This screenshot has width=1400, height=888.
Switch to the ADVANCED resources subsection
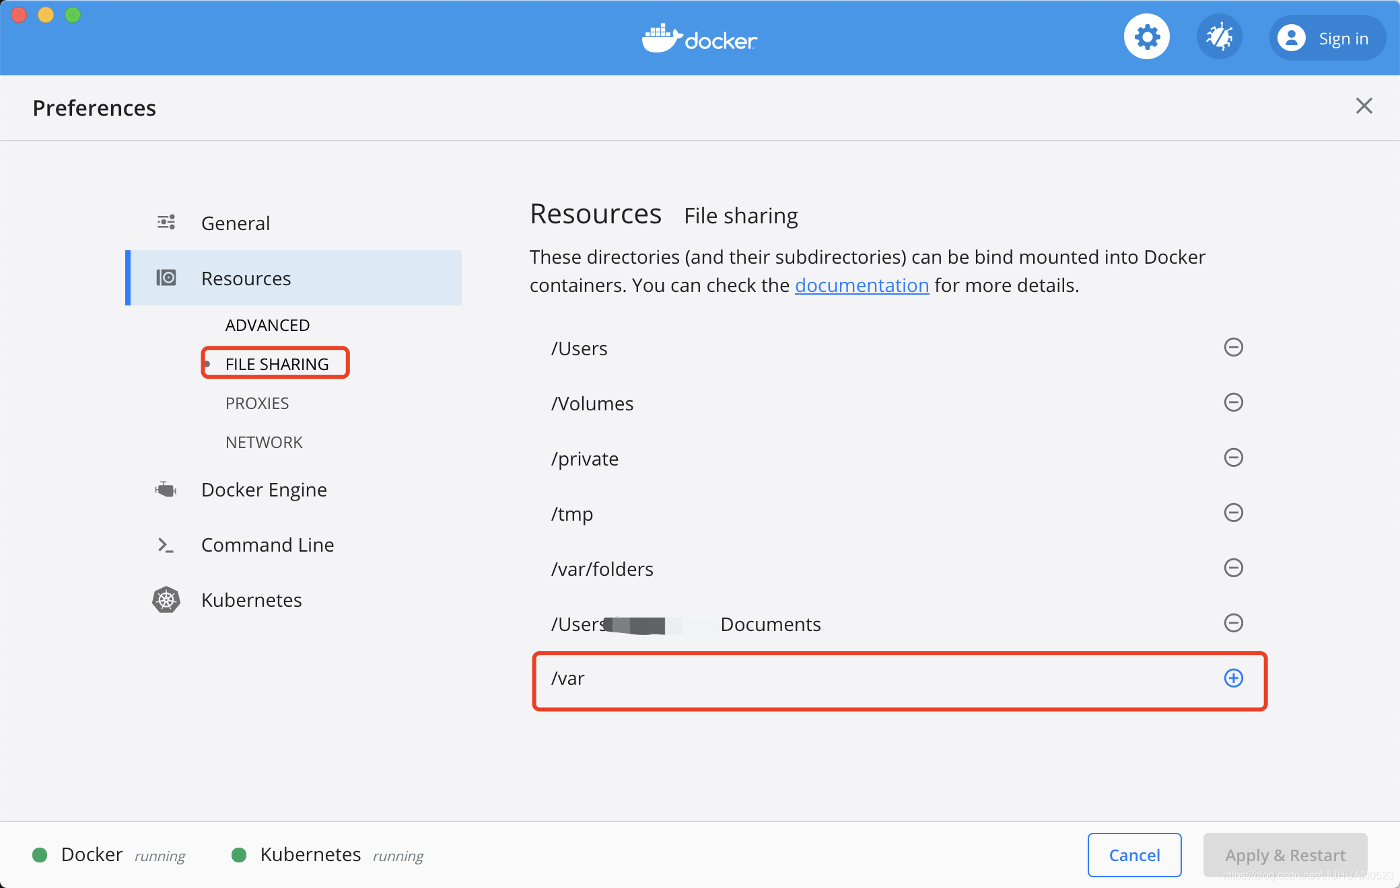click(267, 326)
